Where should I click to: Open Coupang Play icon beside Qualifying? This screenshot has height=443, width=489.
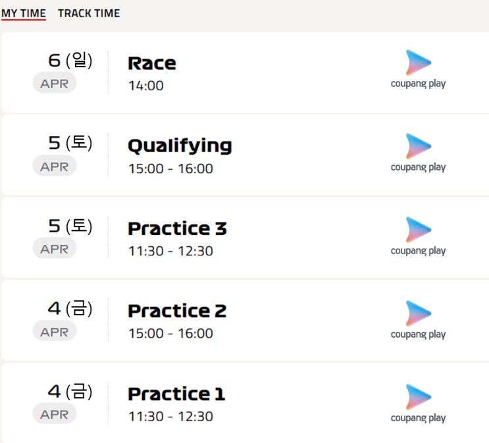pos(418,146)
